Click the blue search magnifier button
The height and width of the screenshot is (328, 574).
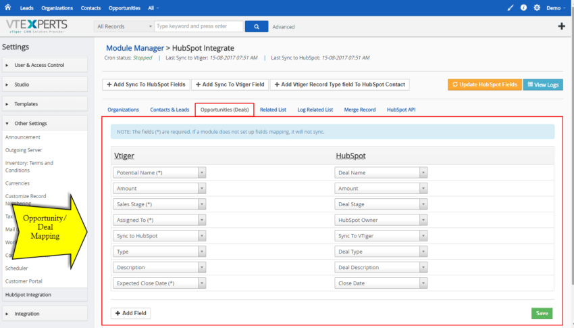point(256,26)
